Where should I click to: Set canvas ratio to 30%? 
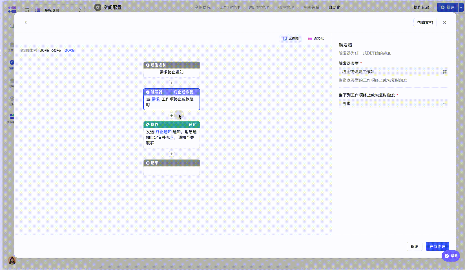pos(44,50)
